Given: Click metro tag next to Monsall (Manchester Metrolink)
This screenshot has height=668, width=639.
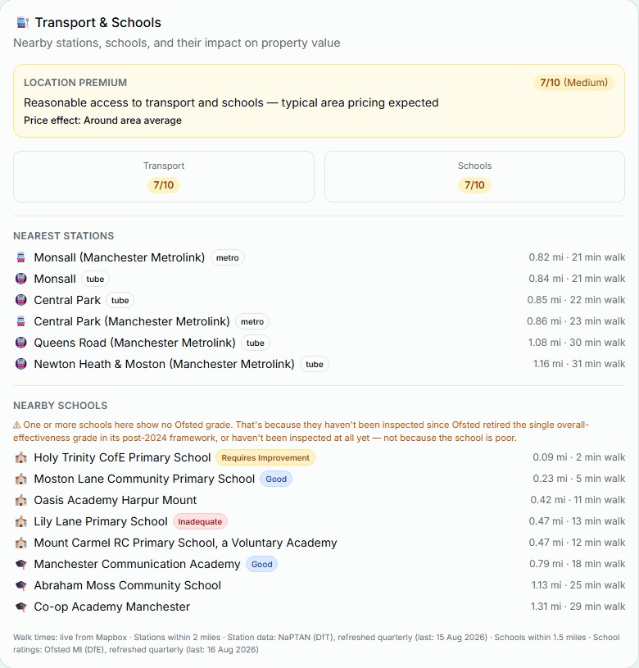Looking at the screenshot, I should point(227,257).
